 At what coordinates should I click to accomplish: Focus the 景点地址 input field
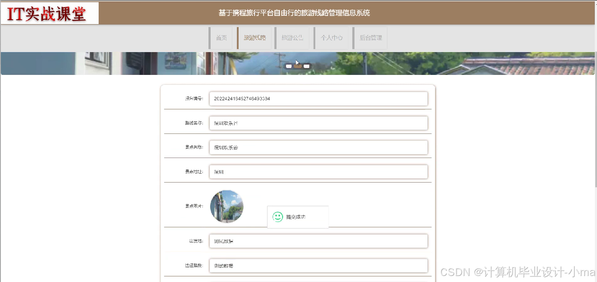click(318, 172)
